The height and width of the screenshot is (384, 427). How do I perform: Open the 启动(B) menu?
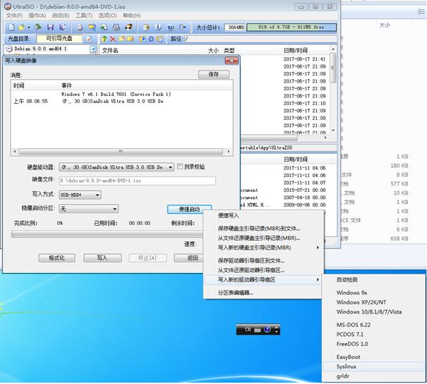pos(61,16)
